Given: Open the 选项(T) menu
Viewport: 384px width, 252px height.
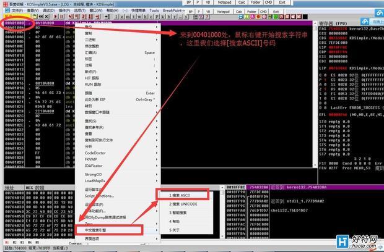Looking at the screenshot, I should (80, 10).
